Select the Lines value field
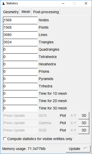Image resolution: width=92 pixels, height=154 pixels. (20, 35)
